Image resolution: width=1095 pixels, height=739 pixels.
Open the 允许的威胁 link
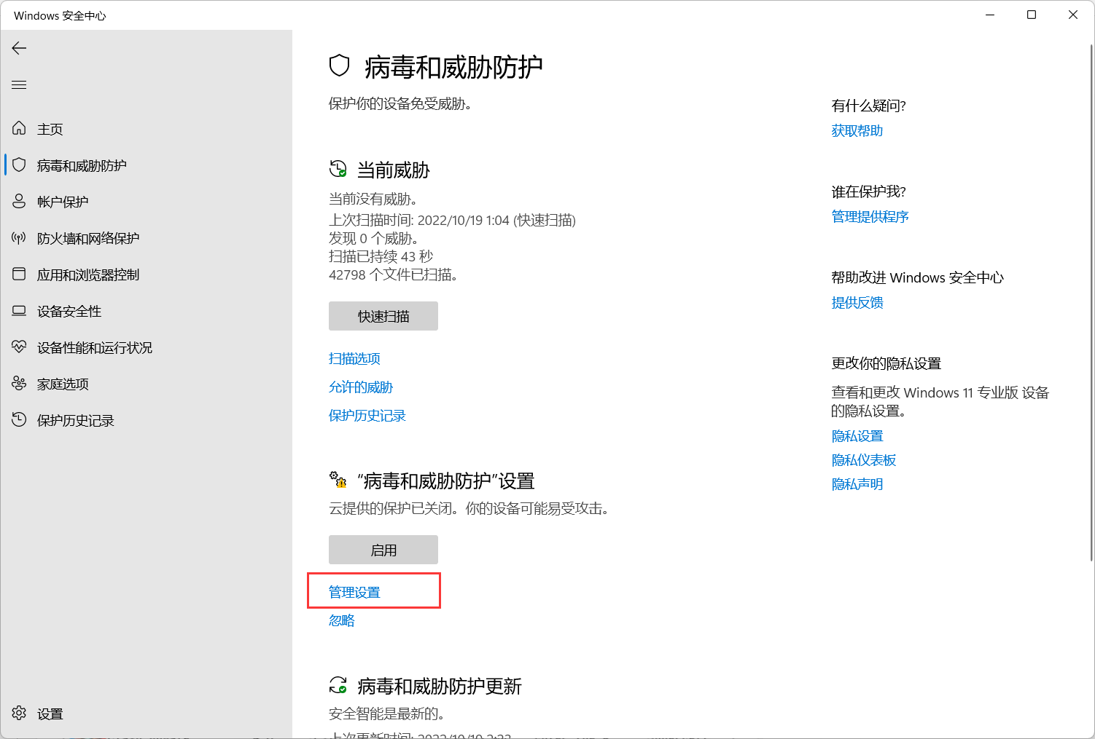[x=361, y=387]
